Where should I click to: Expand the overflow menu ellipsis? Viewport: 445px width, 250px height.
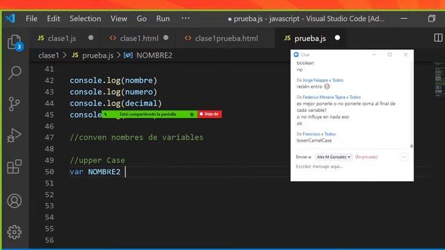point(186,19)
